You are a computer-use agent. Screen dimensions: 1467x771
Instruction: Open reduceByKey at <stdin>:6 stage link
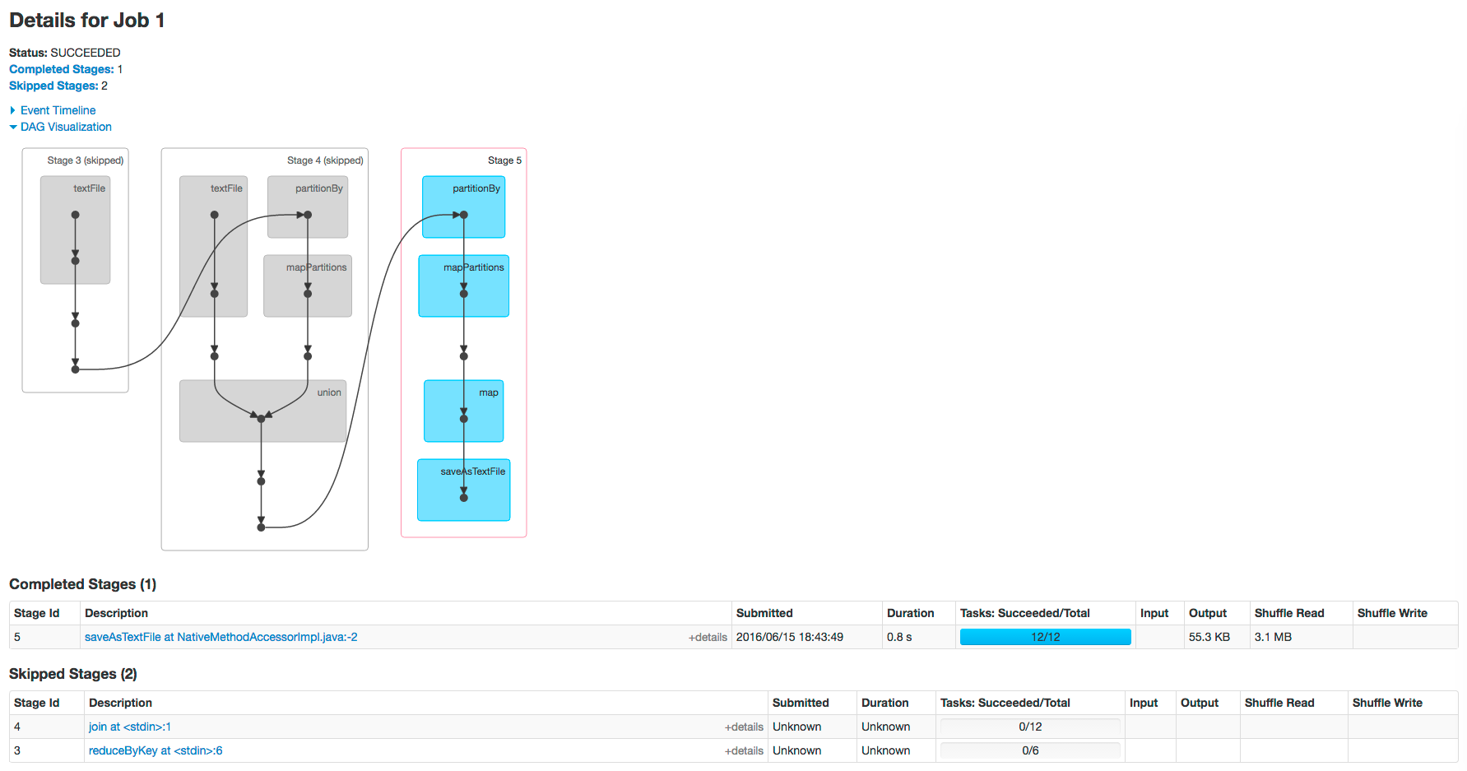click(x=156, y=750)
